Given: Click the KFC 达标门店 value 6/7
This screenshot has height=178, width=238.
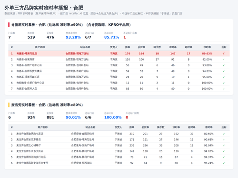Looking at the screenshot, I should 88,37.
